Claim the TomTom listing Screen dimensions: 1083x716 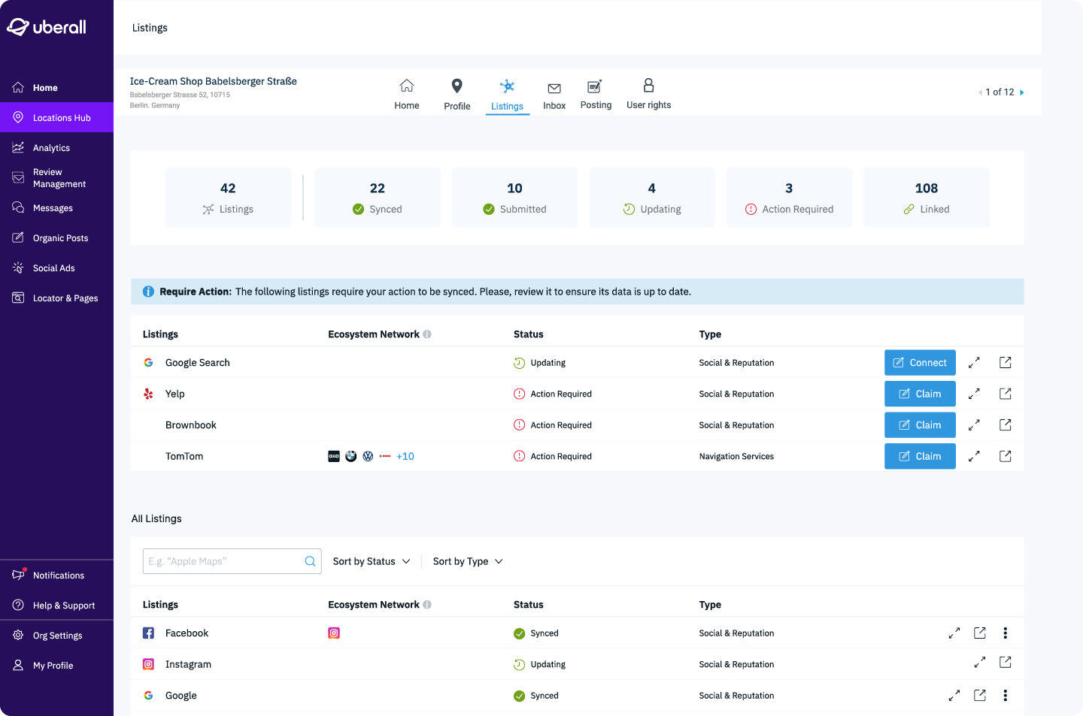tap(920, 456)
